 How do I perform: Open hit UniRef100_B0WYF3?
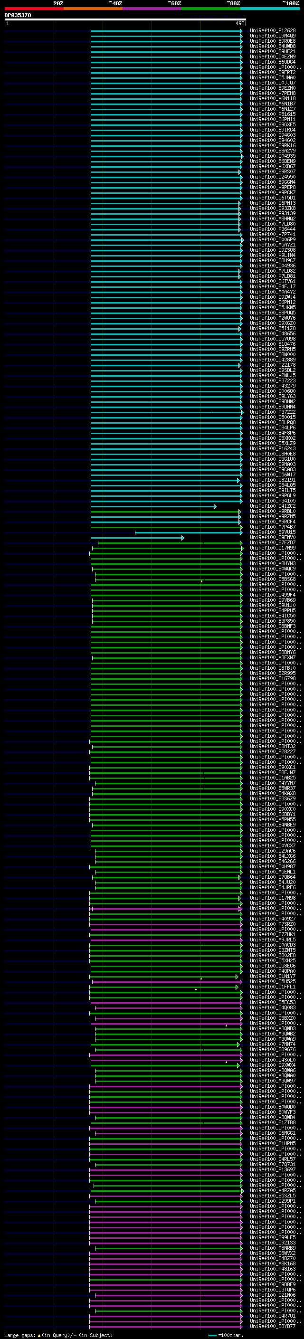point(273,1112)
